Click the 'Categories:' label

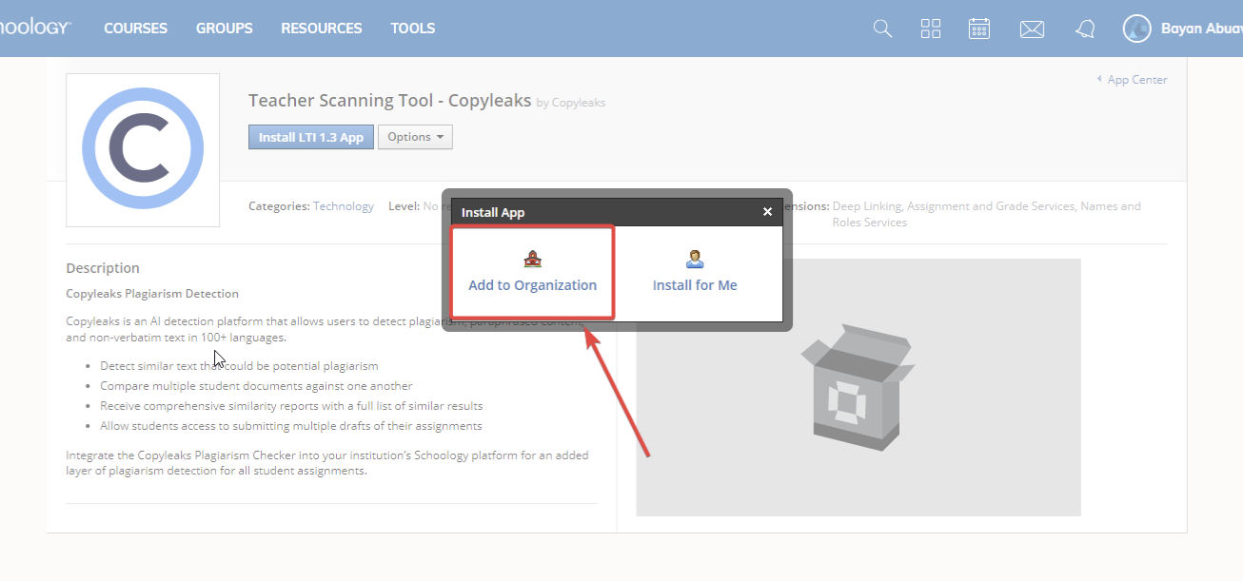279,206
